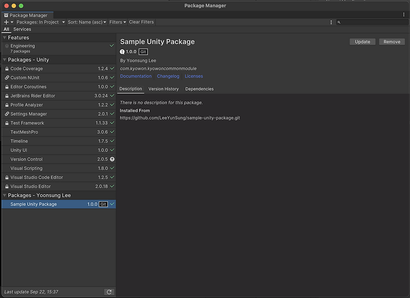
Task: Click the link icon beside Custom NUnit
Action: 6,78
